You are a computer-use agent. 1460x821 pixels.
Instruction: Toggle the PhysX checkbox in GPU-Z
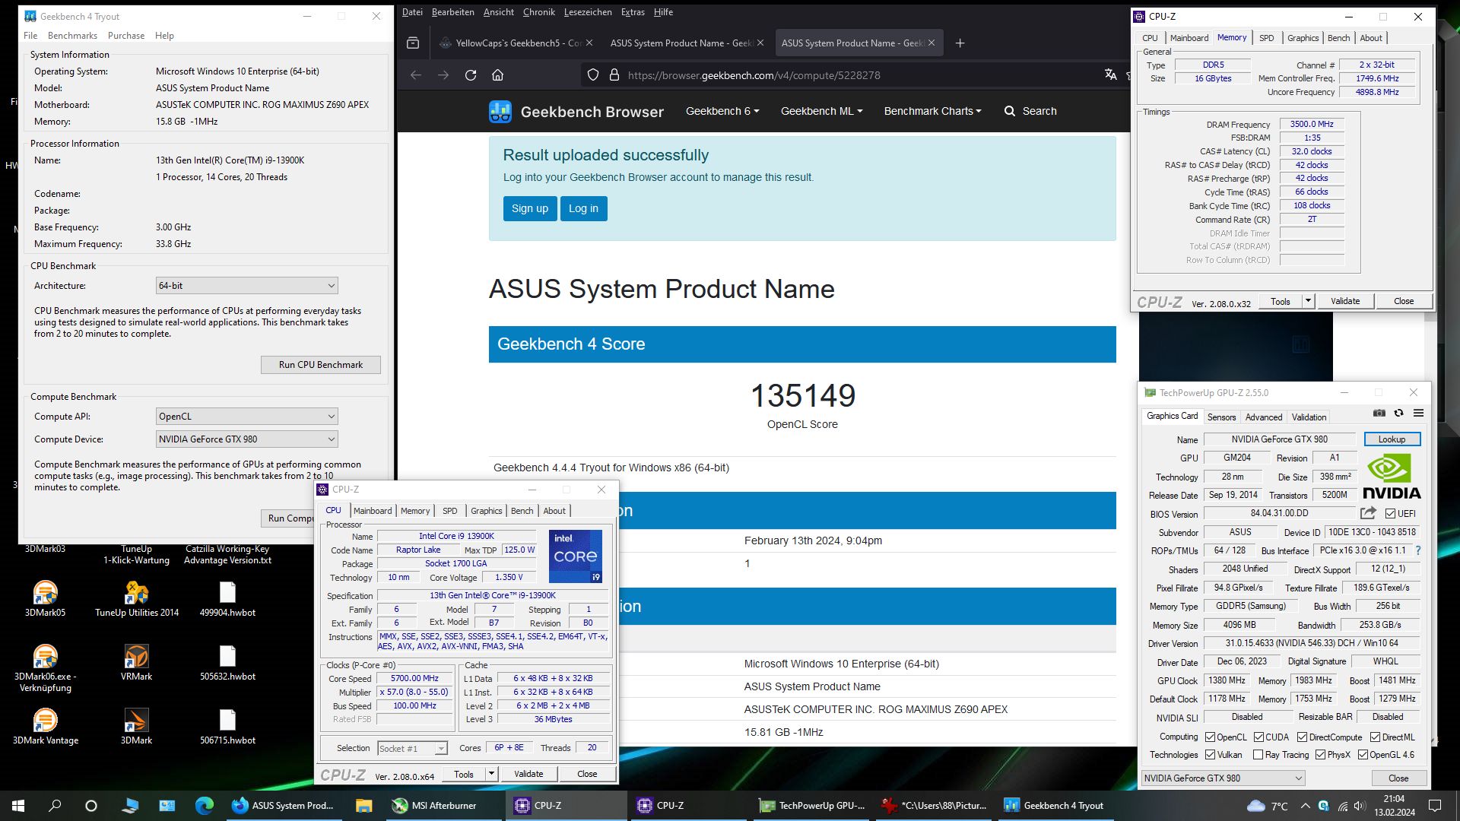click(x=1320, y=755)
